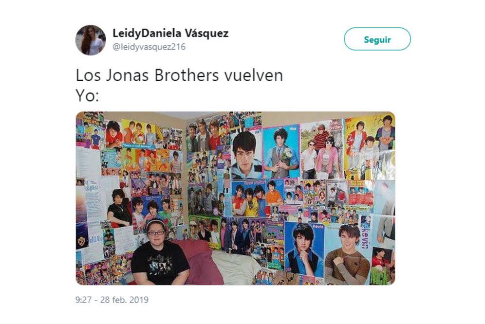Click the girl in black t-shirt in photo
485x324 pixels.
[x=159, y=253]
